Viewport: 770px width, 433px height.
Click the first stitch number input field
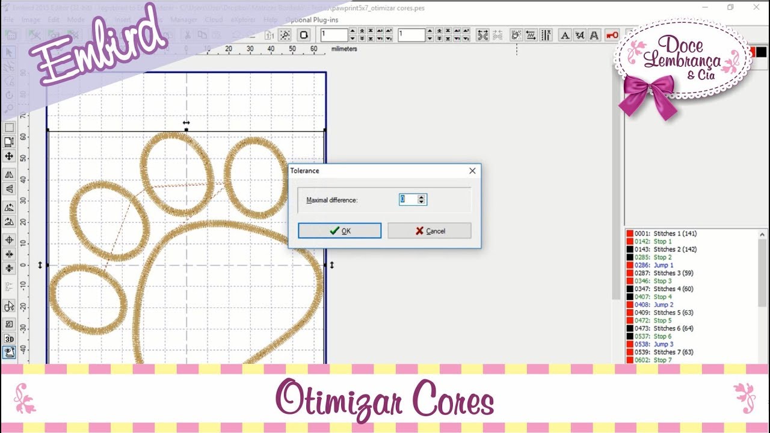334,35
